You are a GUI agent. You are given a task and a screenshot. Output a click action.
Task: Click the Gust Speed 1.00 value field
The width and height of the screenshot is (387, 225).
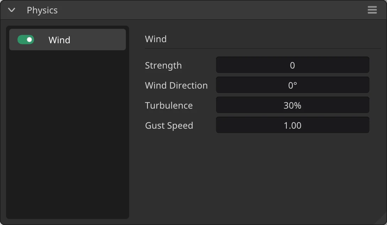pyautogui.click(x=292, y=125)
